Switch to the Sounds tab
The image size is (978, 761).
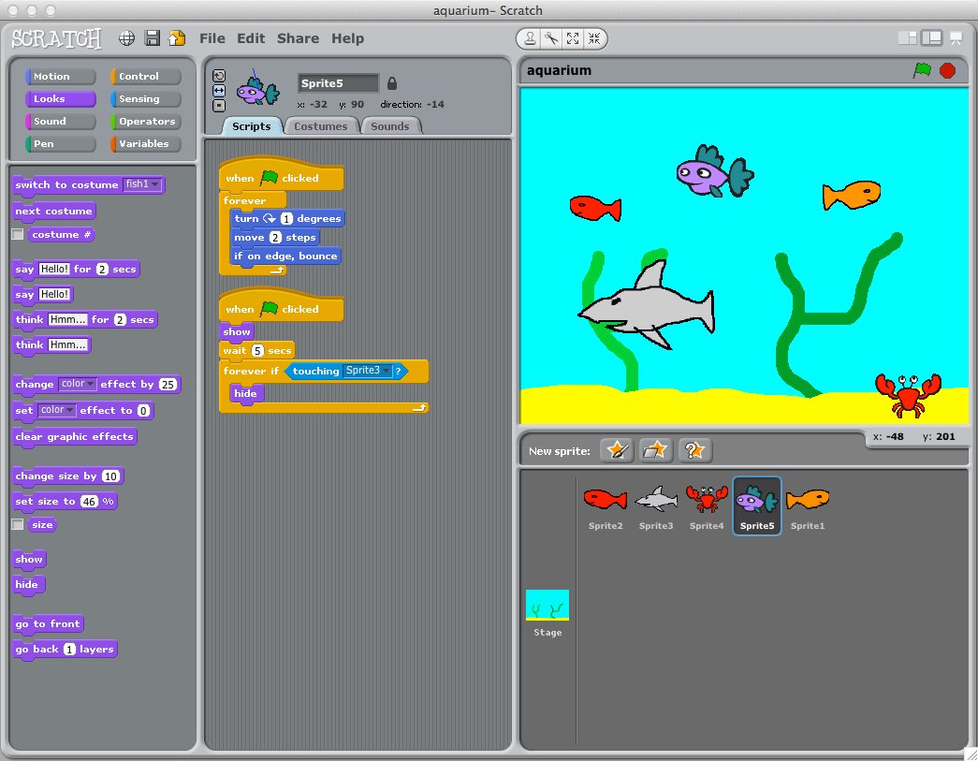point(390,126)
